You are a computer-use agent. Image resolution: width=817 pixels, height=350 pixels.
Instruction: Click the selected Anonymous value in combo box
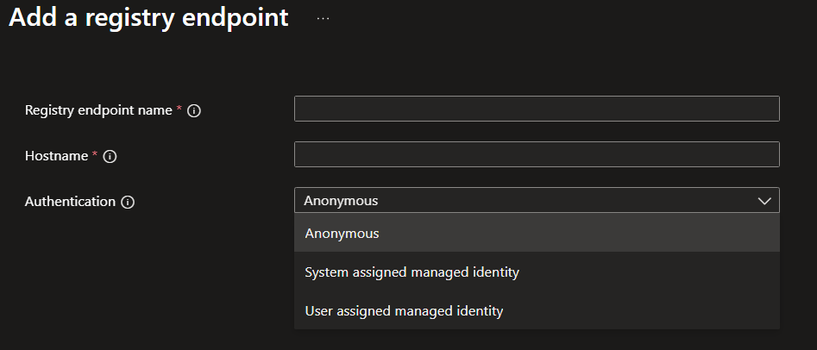tap(341, 201)
